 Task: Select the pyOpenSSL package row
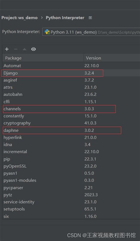pyautogui.click(x=71, y=166)
